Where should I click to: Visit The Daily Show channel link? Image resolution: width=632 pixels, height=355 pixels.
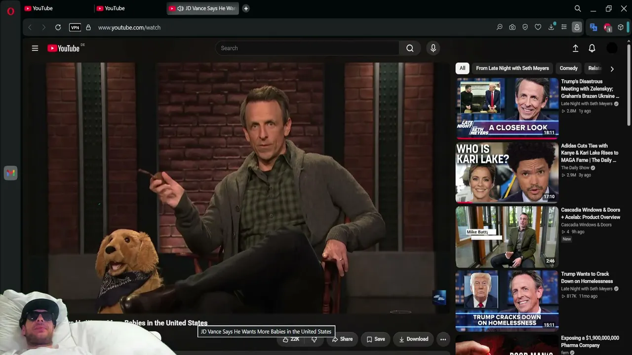click(x=575, y=168)
